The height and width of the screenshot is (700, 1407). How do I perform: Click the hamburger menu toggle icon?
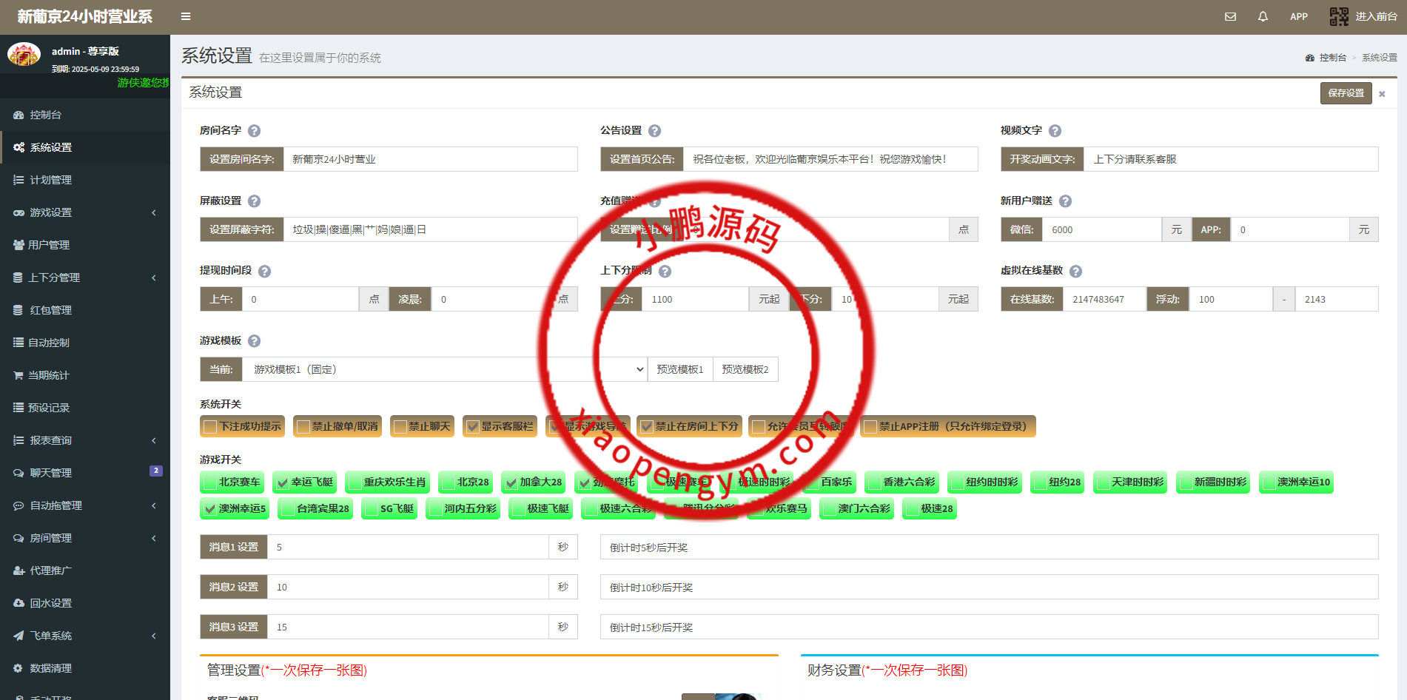pos(186,16)
